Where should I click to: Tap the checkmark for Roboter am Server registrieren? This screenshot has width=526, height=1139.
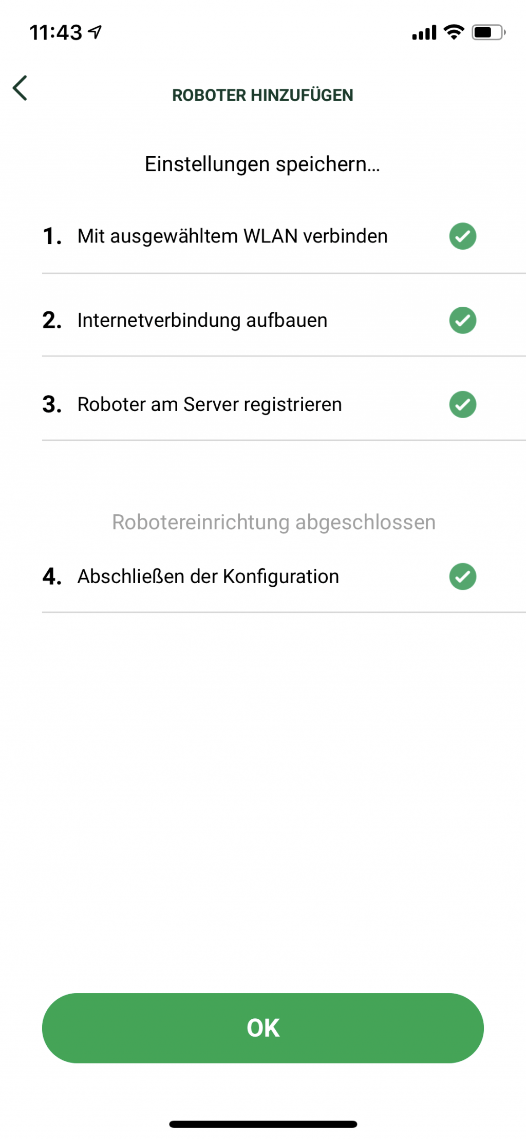[x=462, y=404]
